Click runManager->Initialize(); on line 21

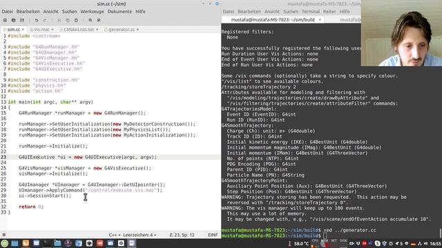point(53,146)
